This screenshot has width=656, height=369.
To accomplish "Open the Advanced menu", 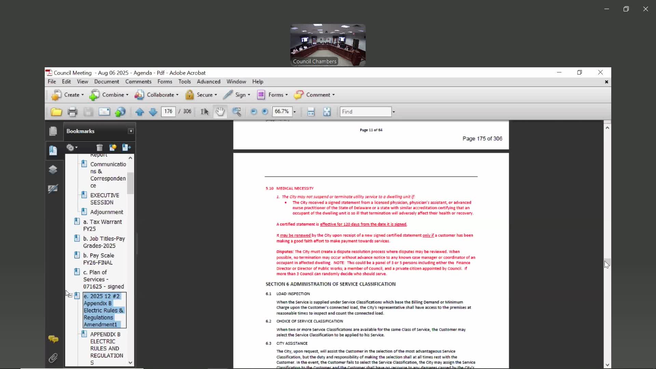I will (208, 82).
